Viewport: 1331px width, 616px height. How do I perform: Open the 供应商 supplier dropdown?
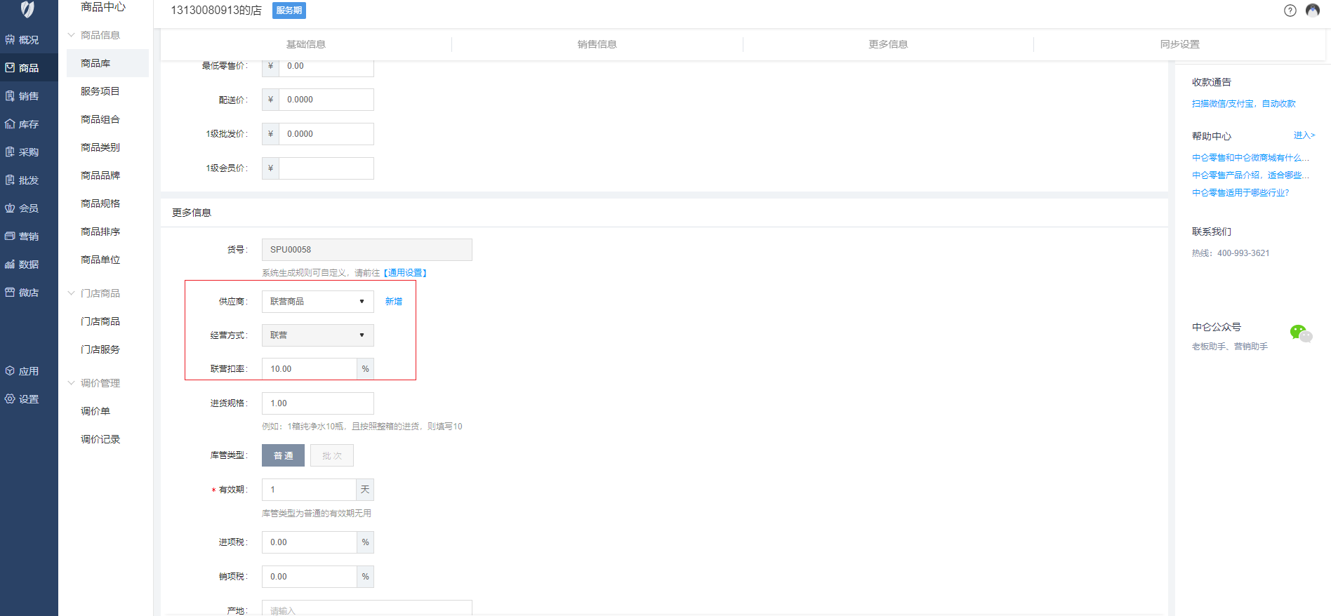(x=317, y=302)
